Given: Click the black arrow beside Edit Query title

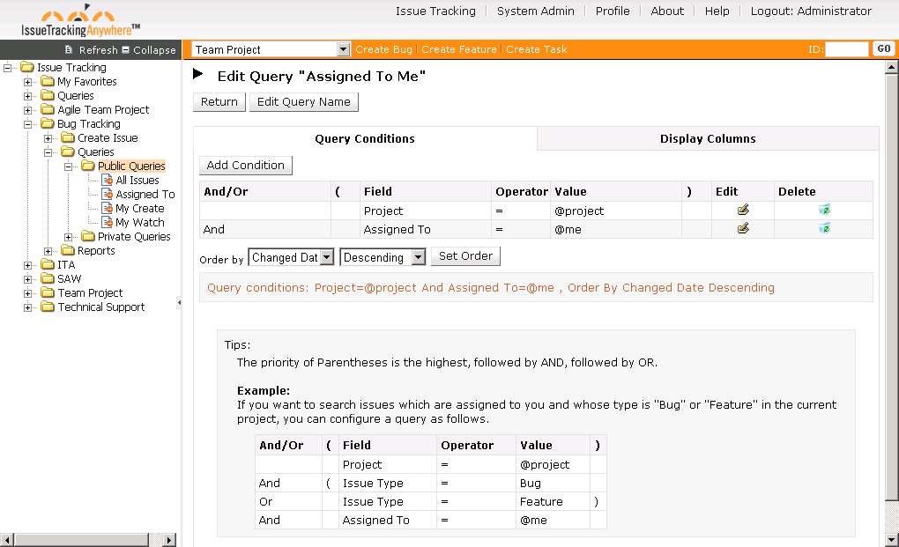Looking at the screenshot, I should (198, 75).
